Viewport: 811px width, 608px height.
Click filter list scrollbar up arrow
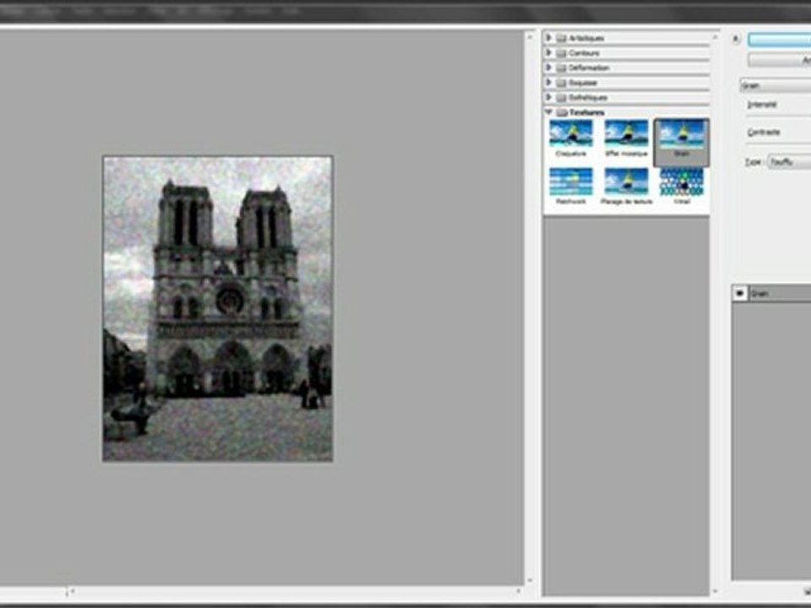[x=715, y=37]
